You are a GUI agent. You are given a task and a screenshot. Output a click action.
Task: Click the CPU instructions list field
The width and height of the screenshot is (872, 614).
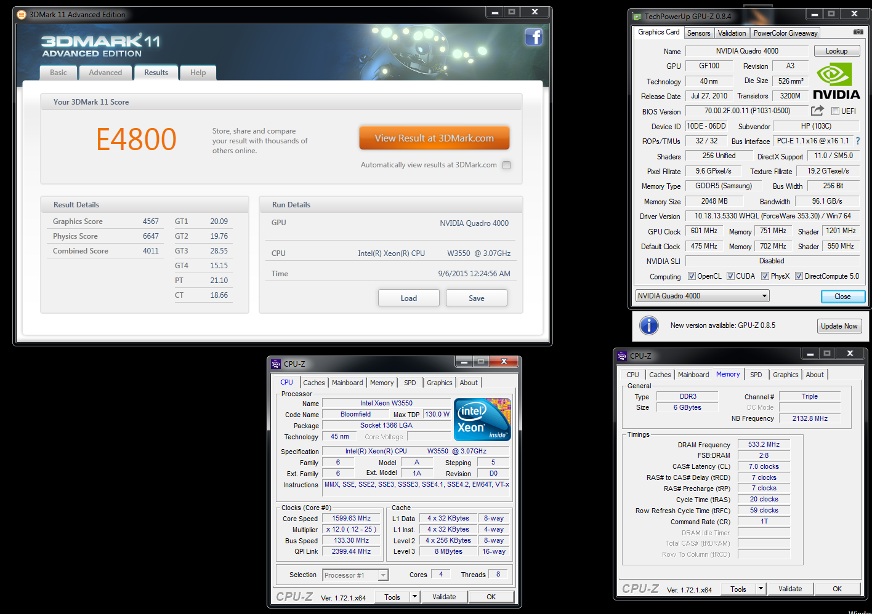pos(416,488)
